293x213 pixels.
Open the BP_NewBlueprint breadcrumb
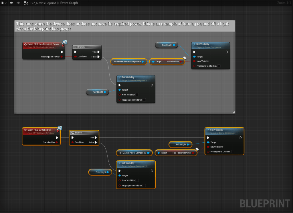point(43,3)
